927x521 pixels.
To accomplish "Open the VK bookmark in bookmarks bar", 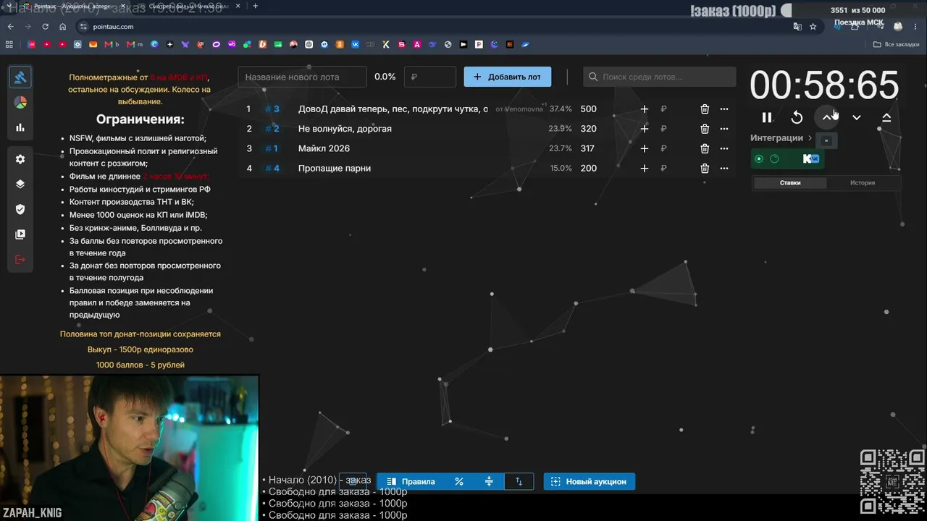I will pos(355,44).
